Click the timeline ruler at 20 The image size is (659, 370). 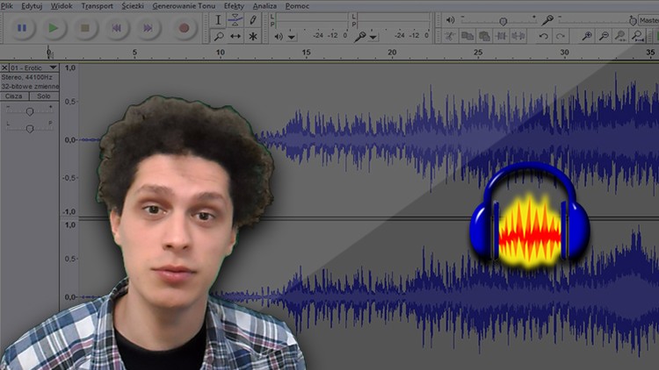[x=392, y=53]
